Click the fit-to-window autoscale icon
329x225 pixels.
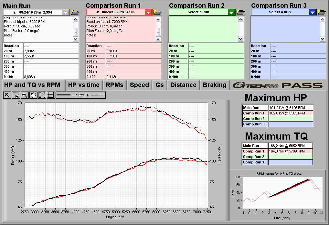click(42, 95)
